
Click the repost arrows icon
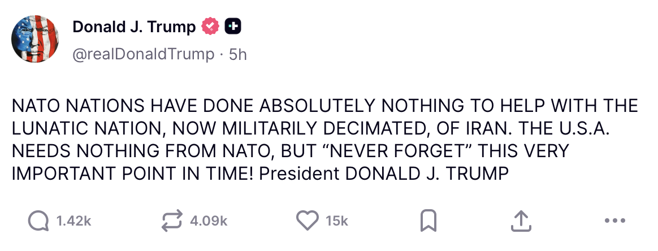point(172,221)
